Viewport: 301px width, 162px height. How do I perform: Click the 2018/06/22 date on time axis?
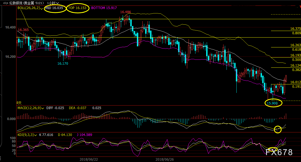[89, 159]
